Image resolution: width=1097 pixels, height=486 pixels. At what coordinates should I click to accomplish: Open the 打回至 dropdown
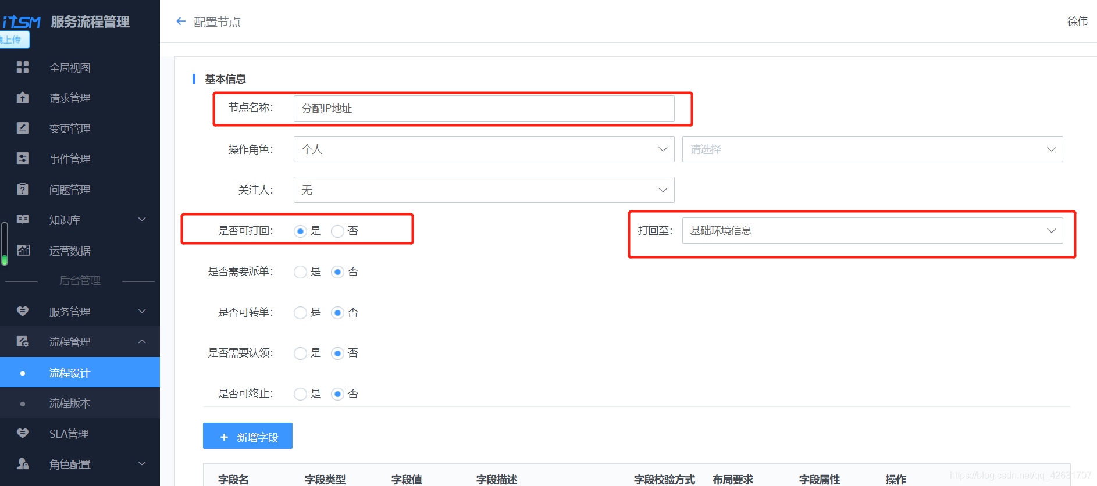[x=872, y=231]
